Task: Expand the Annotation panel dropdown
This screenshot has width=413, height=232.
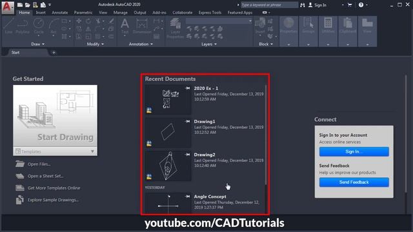Action: point(141,44)
